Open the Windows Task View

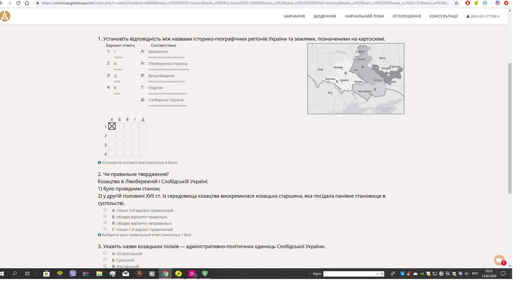[27, 274]
